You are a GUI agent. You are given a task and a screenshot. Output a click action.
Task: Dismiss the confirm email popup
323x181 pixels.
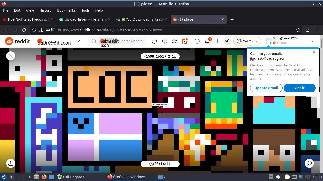click(x=314, y=52)
